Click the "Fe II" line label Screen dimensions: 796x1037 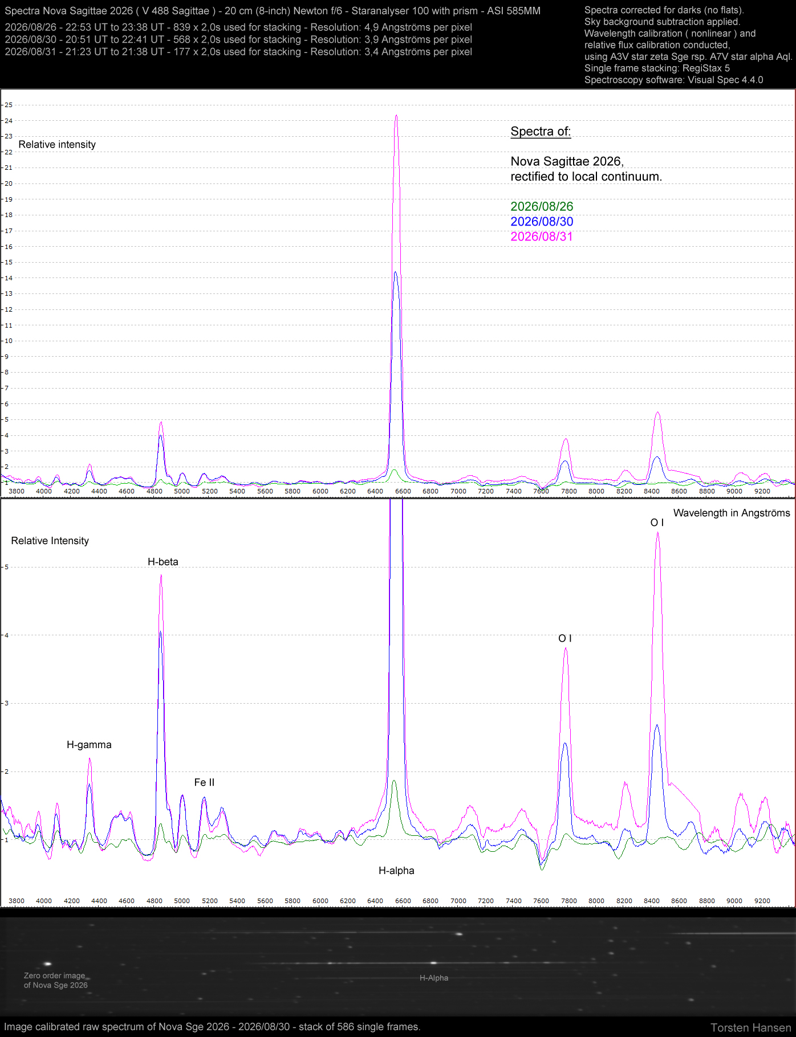(204, 782)
